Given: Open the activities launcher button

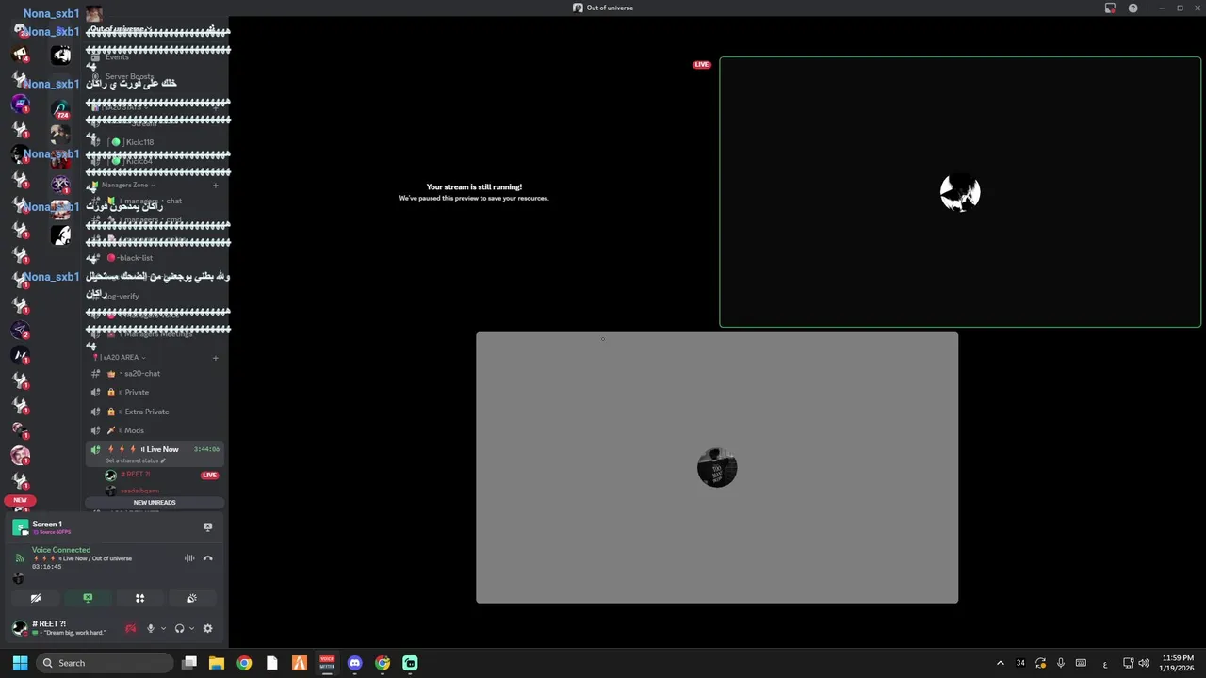Looking at the screenshot, I should [139, 598].
